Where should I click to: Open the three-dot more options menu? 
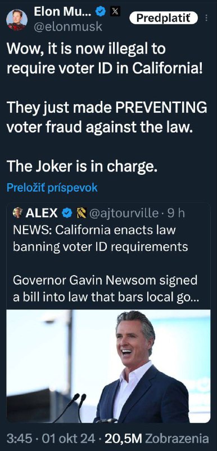point(206,19)
